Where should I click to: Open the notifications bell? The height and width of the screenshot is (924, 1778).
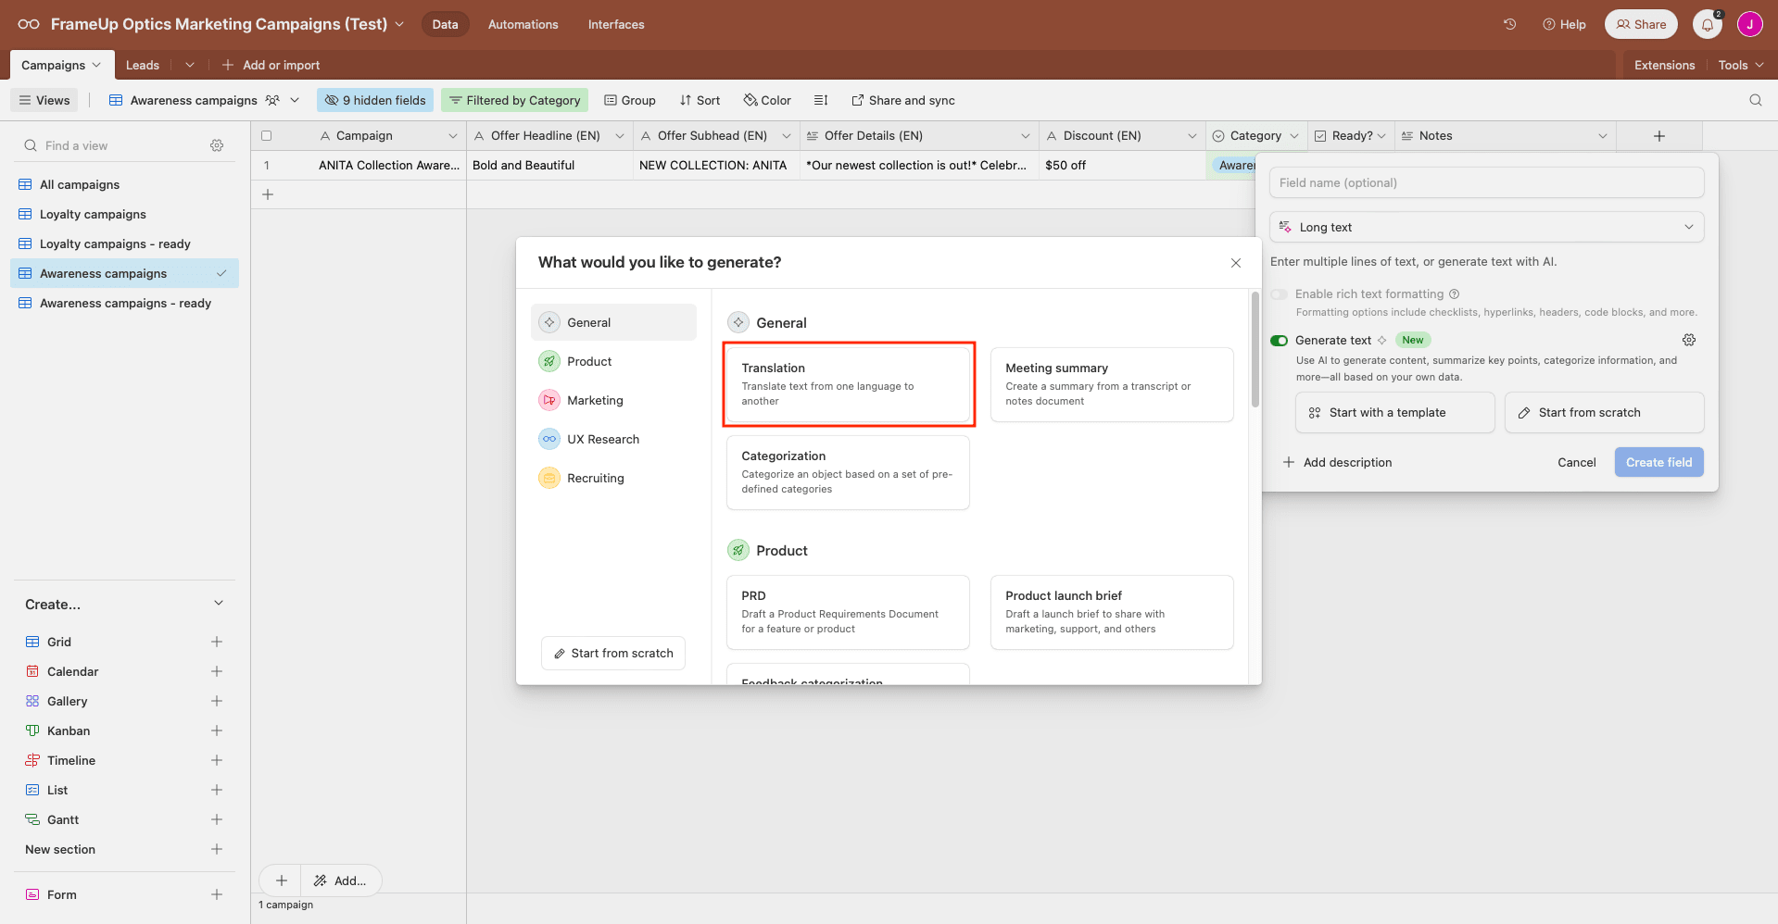tap(1707, 24)
